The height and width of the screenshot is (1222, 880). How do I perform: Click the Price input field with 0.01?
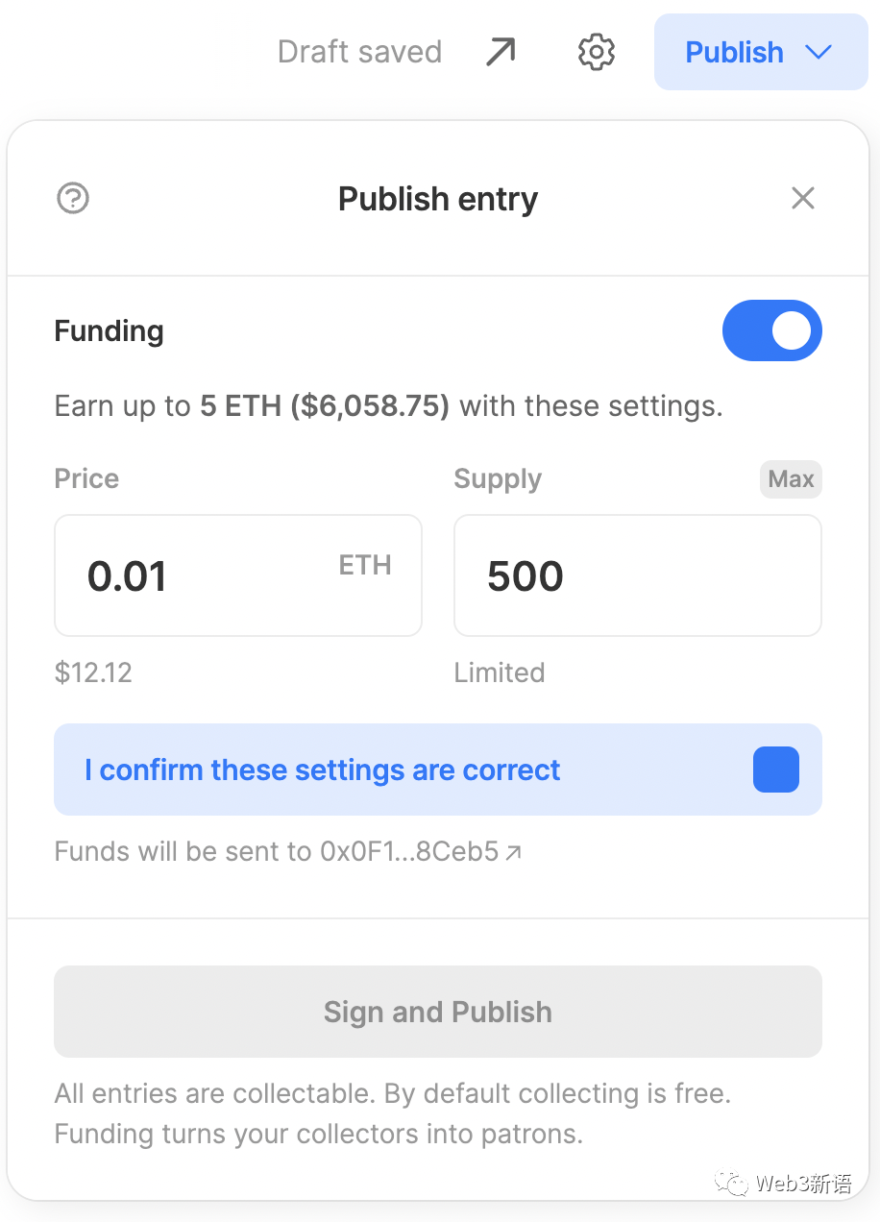238,575
